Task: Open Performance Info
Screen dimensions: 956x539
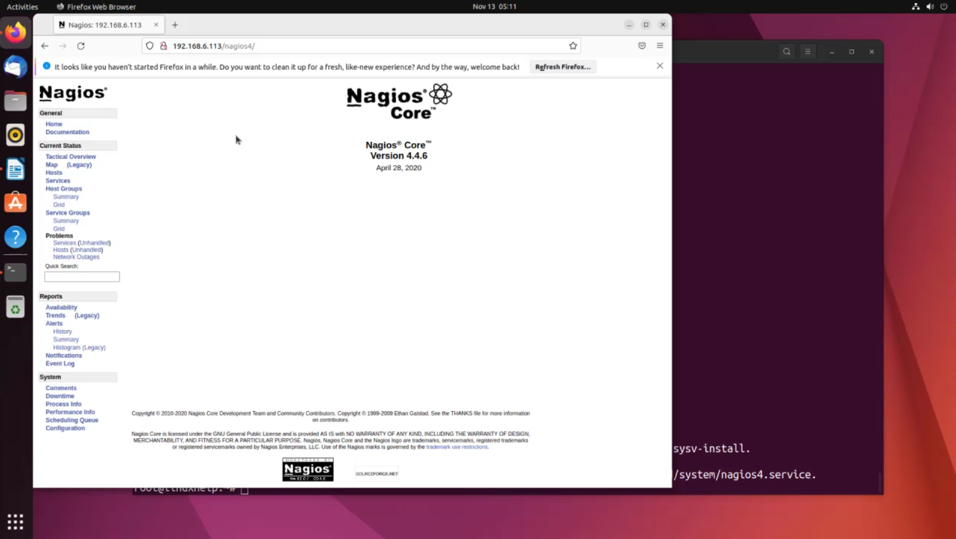Action: pyautogui.click(x=70, y=413)
